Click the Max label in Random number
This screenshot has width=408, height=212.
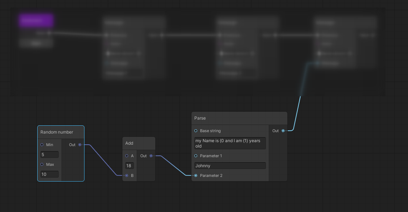50,164
